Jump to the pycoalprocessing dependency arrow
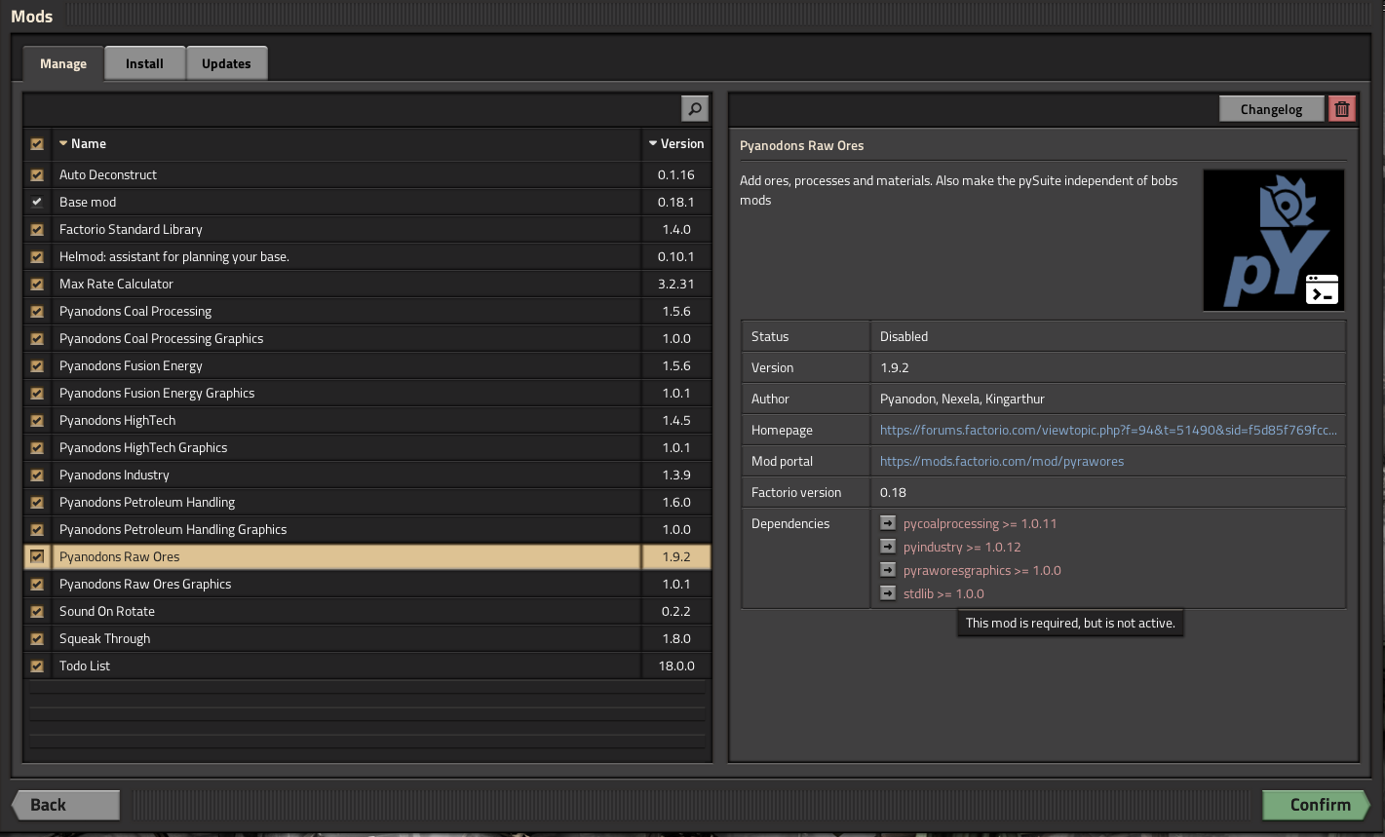This screenshot has height=837, width=1385. [888, 523]
